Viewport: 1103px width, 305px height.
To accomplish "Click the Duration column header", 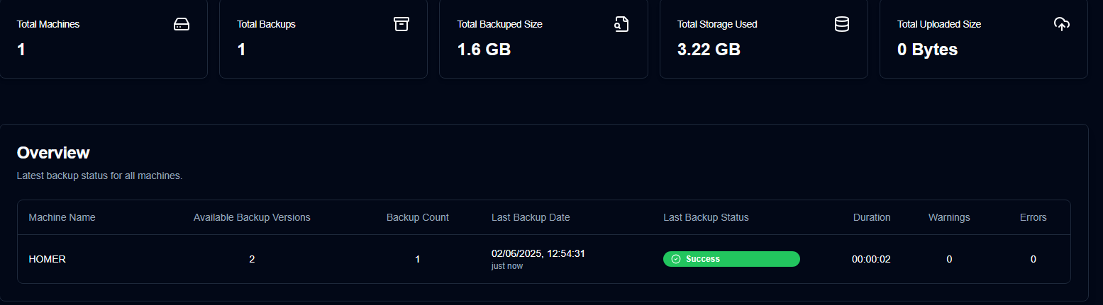I will [872, 217].
